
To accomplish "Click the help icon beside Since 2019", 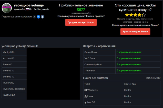I will (147, 78).
